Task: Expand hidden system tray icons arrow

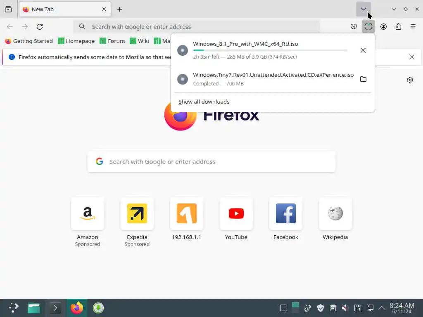Action: pos(381,308)
